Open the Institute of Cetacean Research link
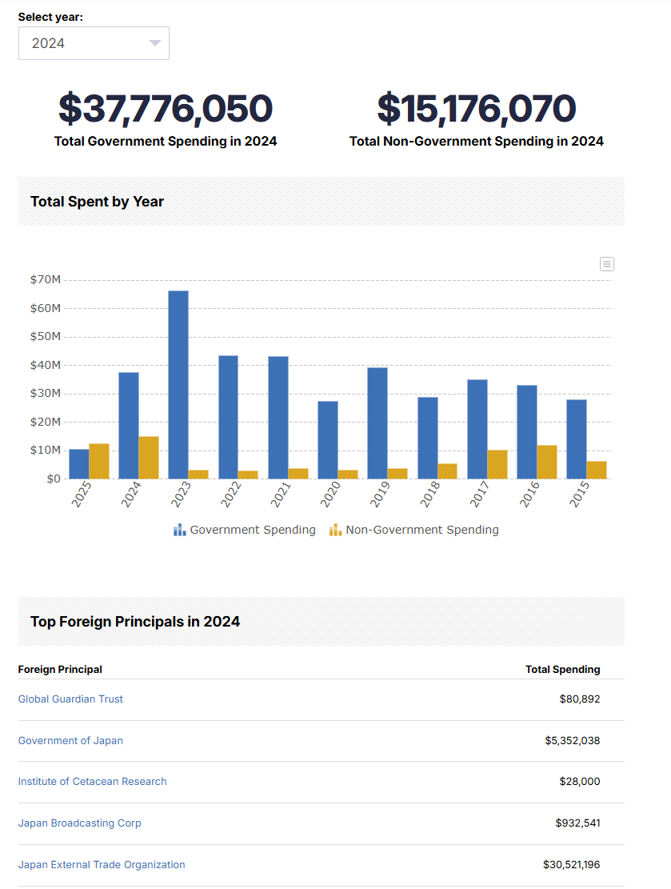This screenshot has width=671, height=889. pos(93,781)
